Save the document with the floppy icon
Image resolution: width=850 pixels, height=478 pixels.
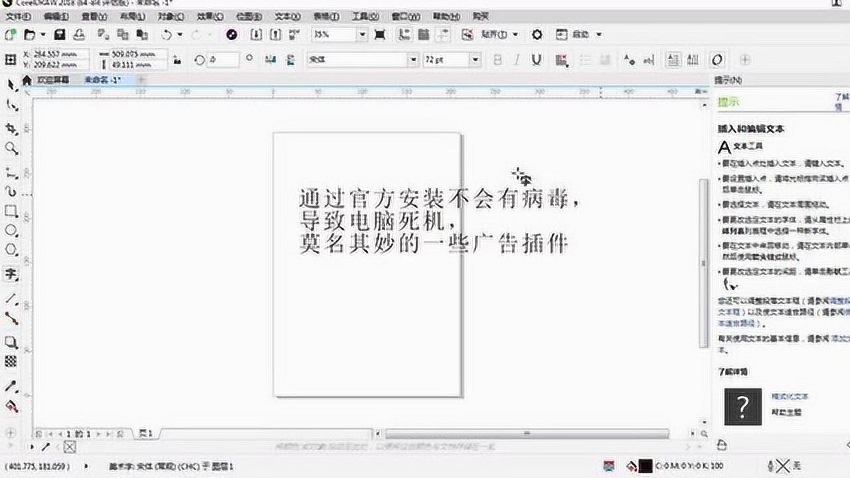click(60, 34)
